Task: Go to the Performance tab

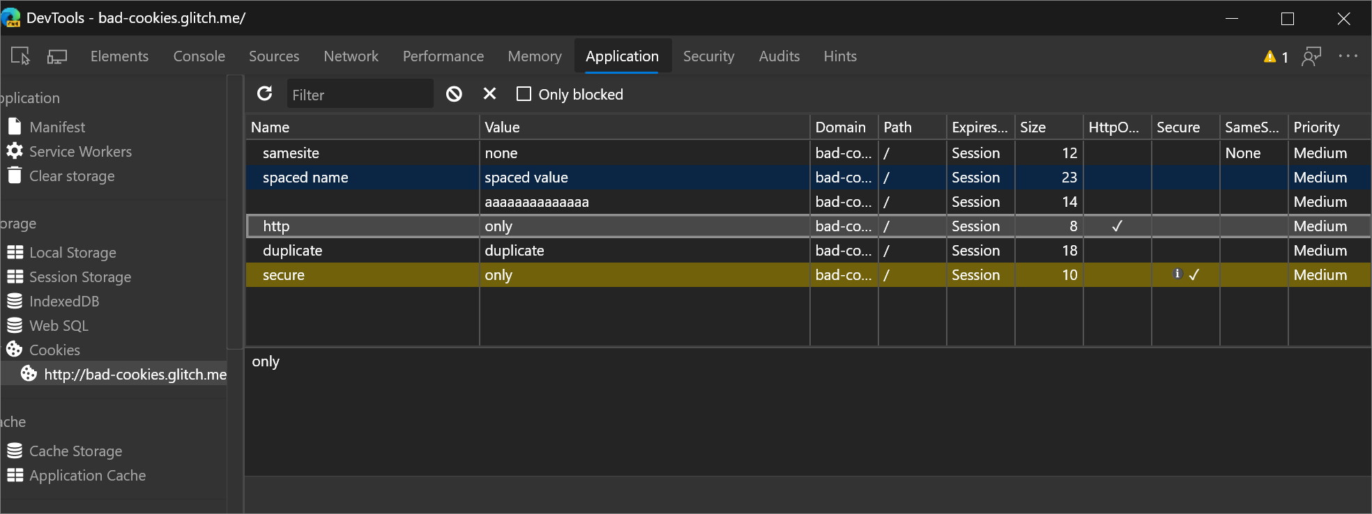Action: point(443,56)
